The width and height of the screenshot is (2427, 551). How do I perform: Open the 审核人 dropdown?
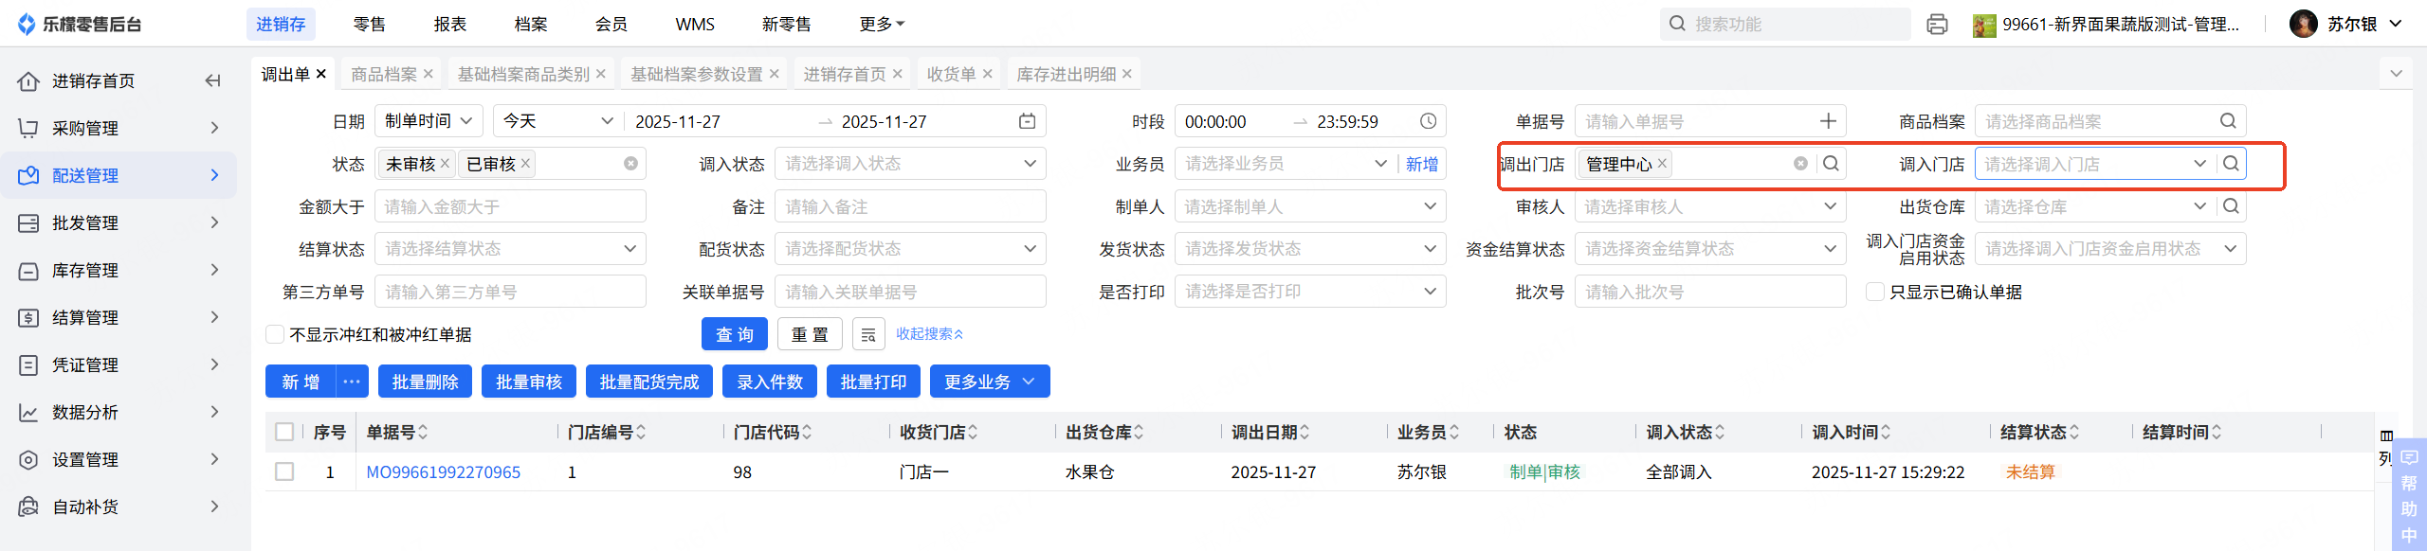point(1710,206)
